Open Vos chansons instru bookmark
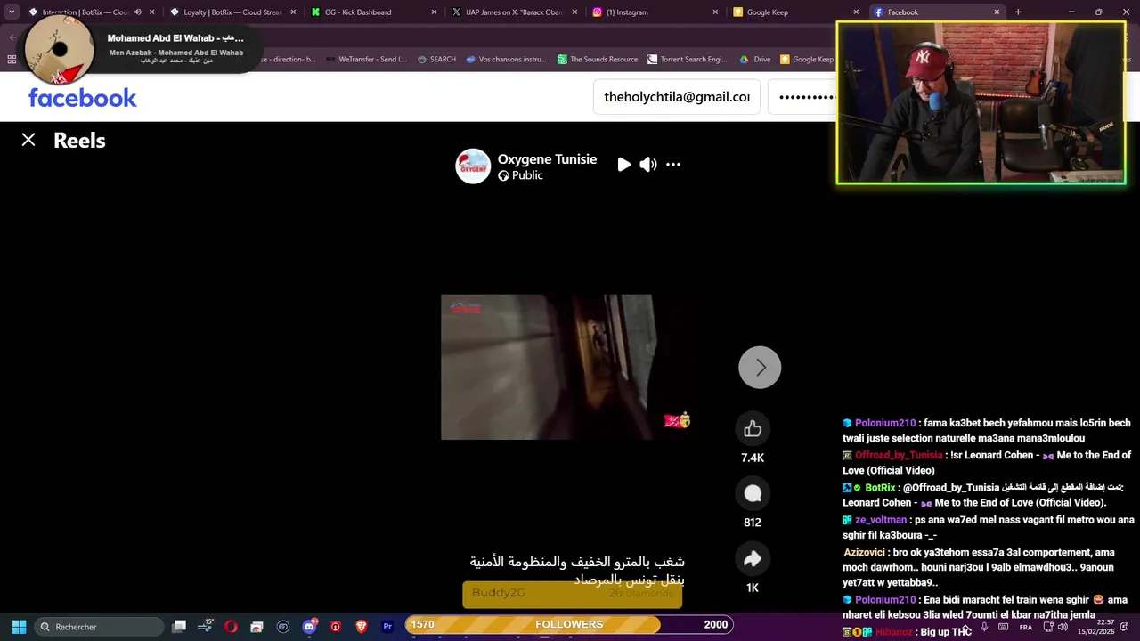 pos(506,60)
